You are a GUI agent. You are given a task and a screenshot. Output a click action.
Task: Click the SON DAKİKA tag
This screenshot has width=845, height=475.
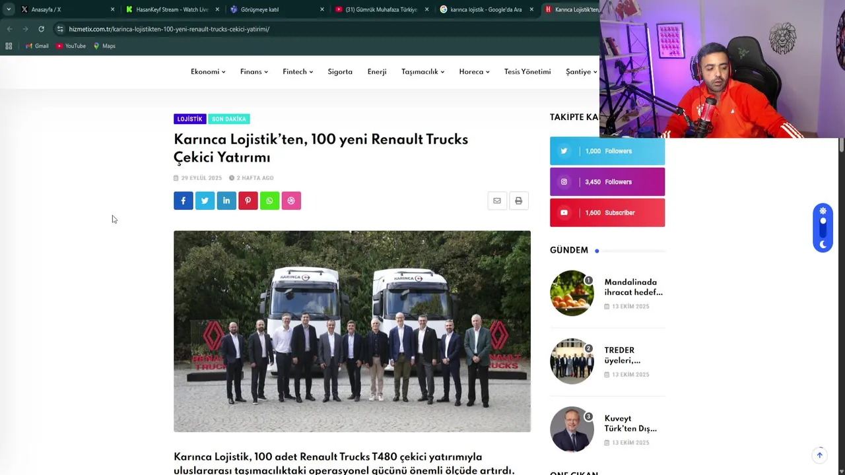coord(229,119)
